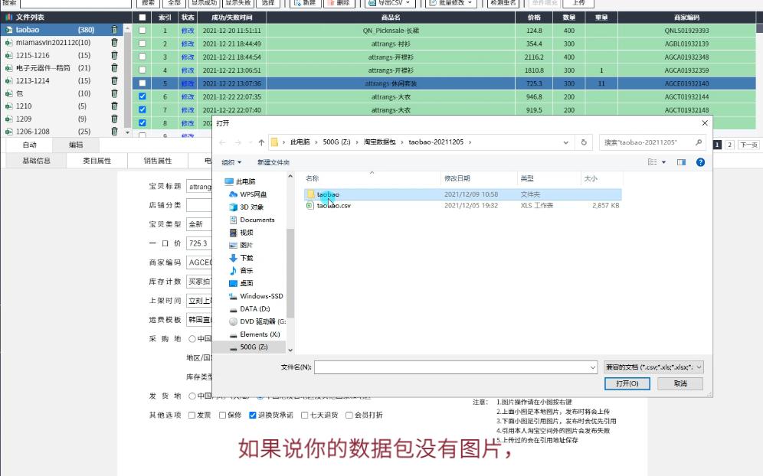The width and height of the screenshot is (763, 476).
Task: Click the 打开(O) open button
Action: [x=627, y=383]
